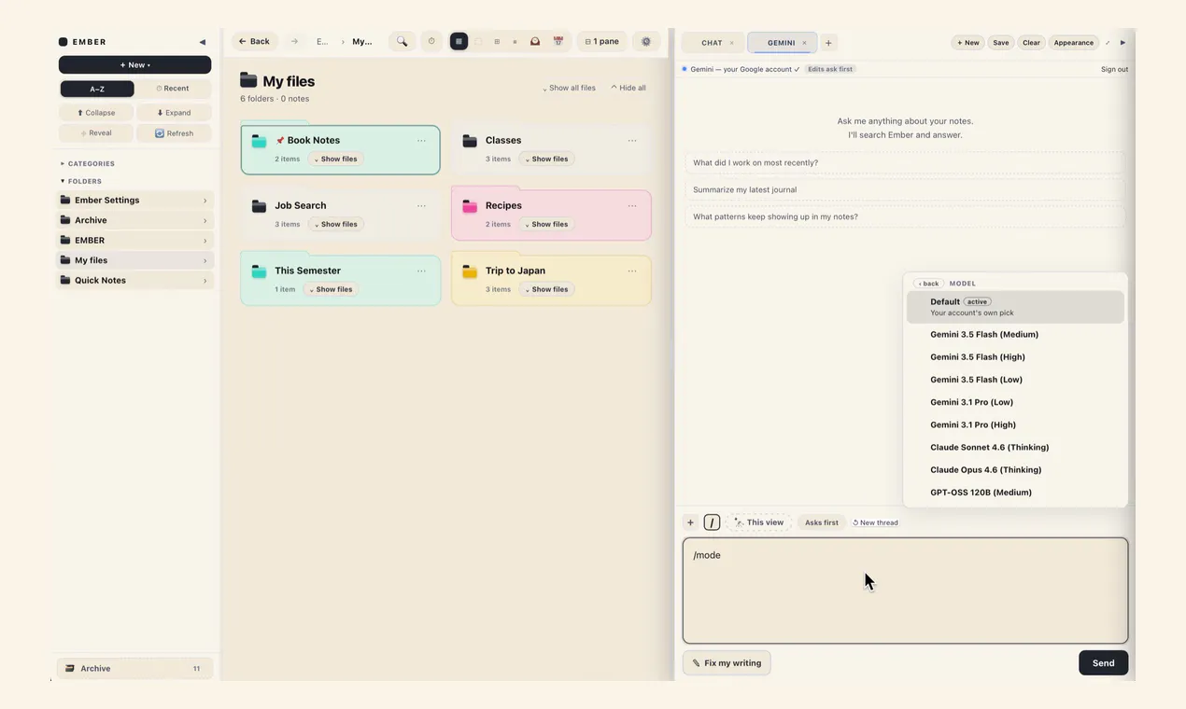Add a new tab with the plus icon
This screenshot has height=709, width=1186.
[828, 43]
